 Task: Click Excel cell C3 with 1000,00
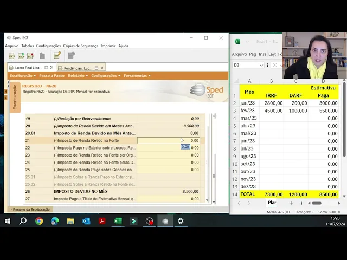pos(295,110)
